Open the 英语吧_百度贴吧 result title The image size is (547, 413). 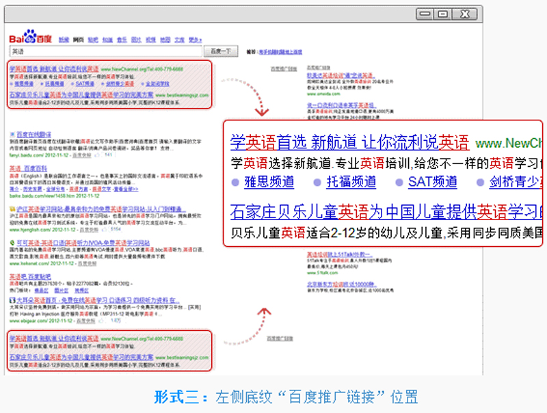click(x=30, y=277)
